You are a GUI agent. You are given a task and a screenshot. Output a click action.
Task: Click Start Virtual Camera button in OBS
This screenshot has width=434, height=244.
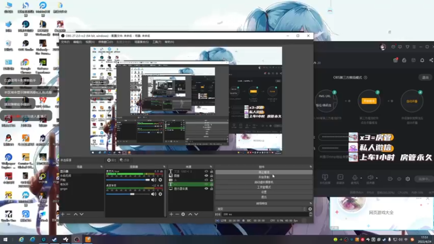click(264, 182)
